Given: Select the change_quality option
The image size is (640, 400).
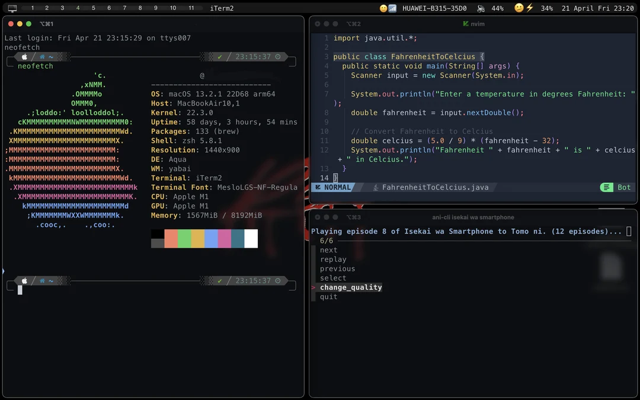Looking at the screenshot, I should (x=351, y=287).
